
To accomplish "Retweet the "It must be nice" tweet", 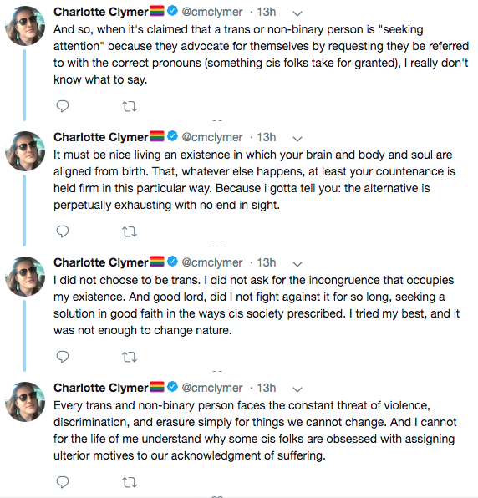I will click(130, 231).
